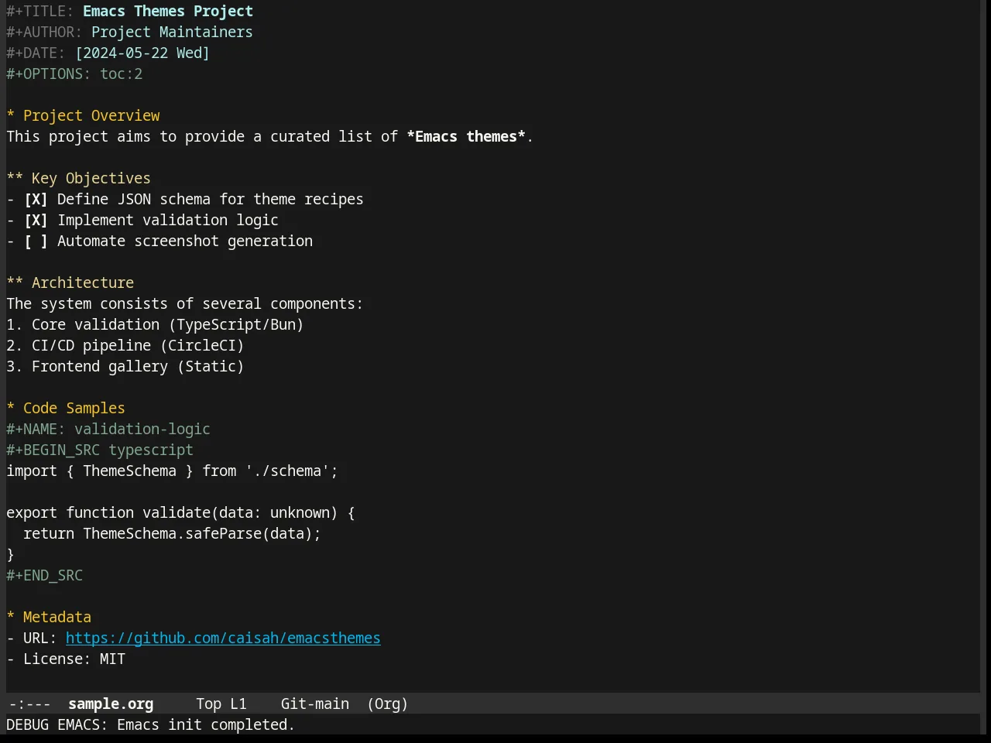Click the sentence 'The system consists of several components'

tap(184, 304)
